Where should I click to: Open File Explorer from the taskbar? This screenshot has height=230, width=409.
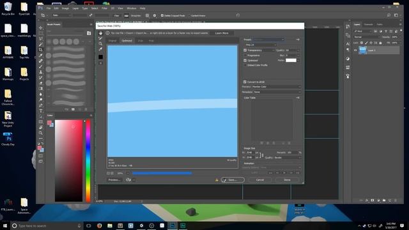[110, 226]
